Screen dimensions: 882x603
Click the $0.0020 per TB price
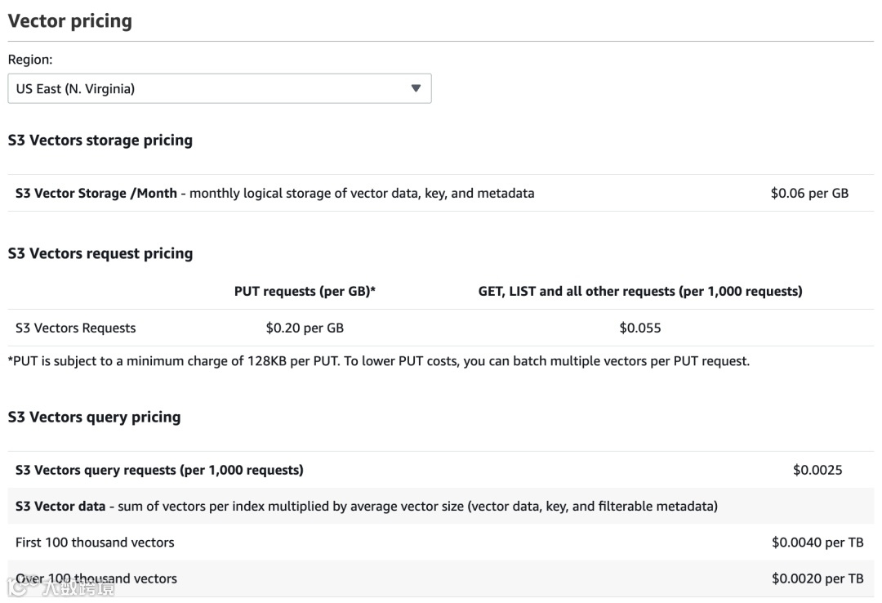click(x=817, y=578)
